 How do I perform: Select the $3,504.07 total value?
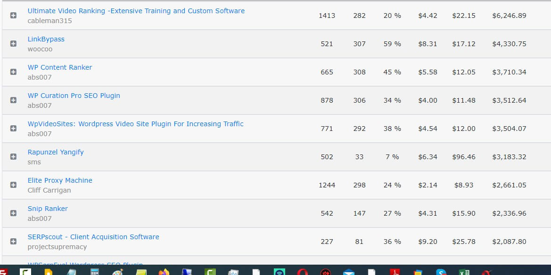pos(509,129)
